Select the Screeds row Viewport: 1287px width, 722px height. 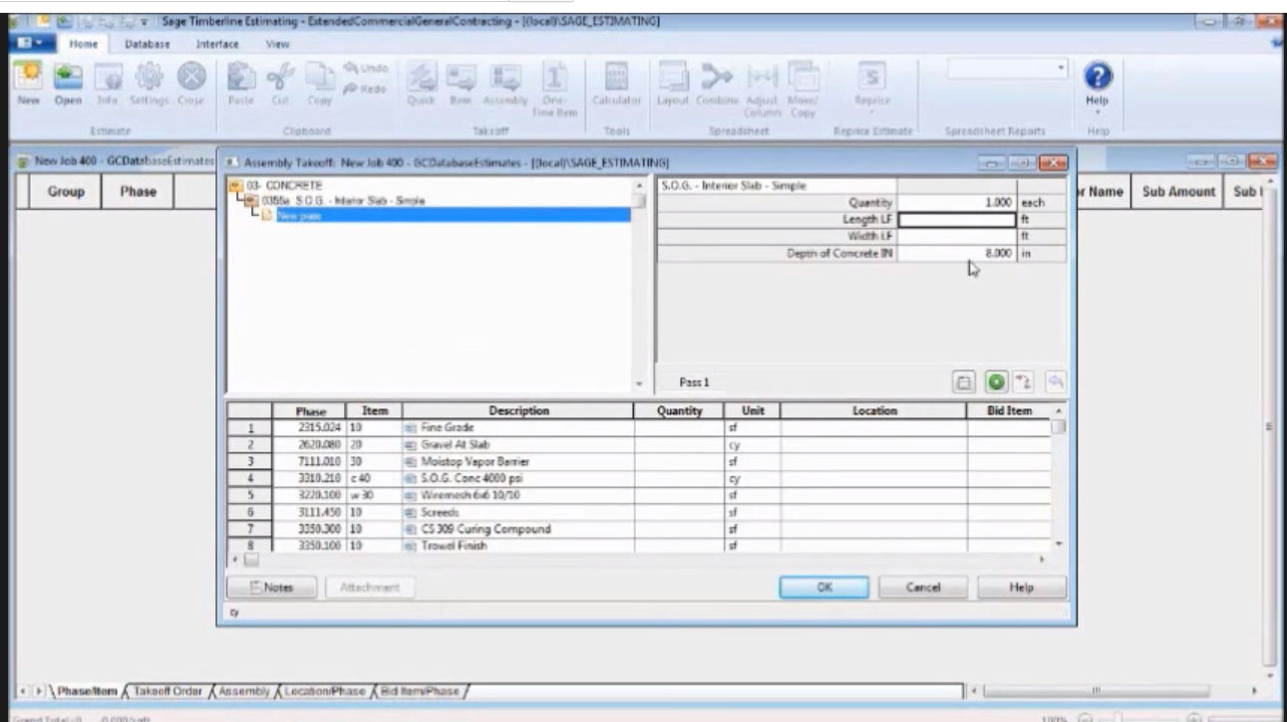tap(639, 512)
